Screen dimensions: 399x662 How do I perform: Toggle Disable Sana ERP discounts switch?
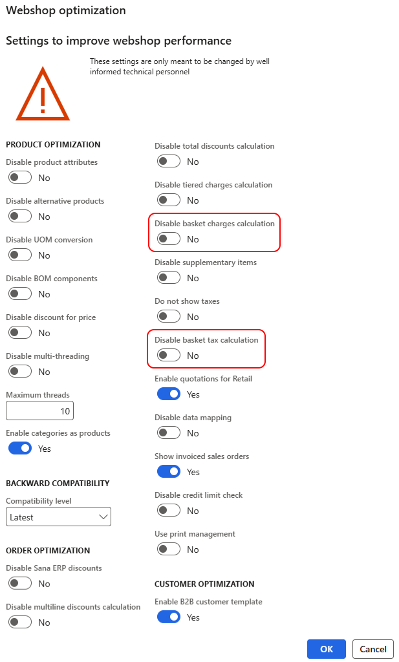coord(20,584)
